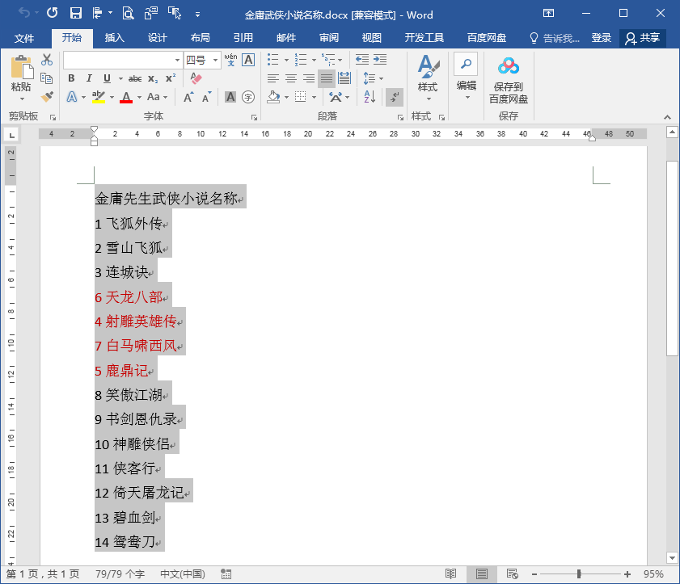Apply the yellow text highlight color

(99, 97)
